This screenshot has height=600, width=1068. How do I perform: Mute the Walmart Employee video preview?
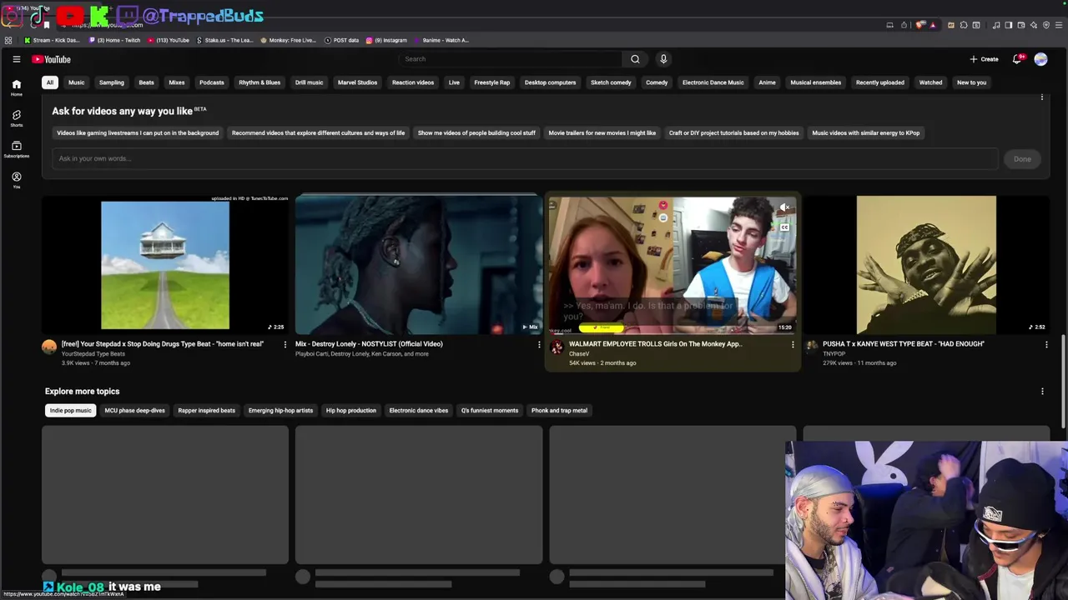[x=784, y=207]
